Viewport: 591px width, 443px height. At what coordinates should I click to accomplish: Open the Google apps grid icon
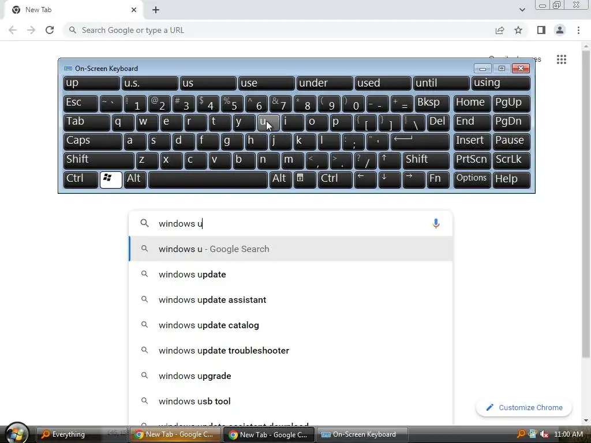click(561, 59)
